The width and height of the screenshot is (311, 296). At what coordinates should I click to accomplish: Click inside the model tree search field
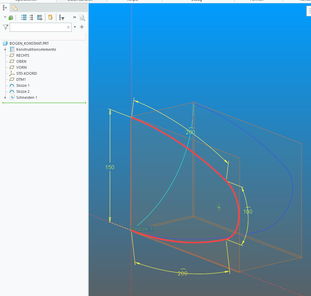click(40, 27)
